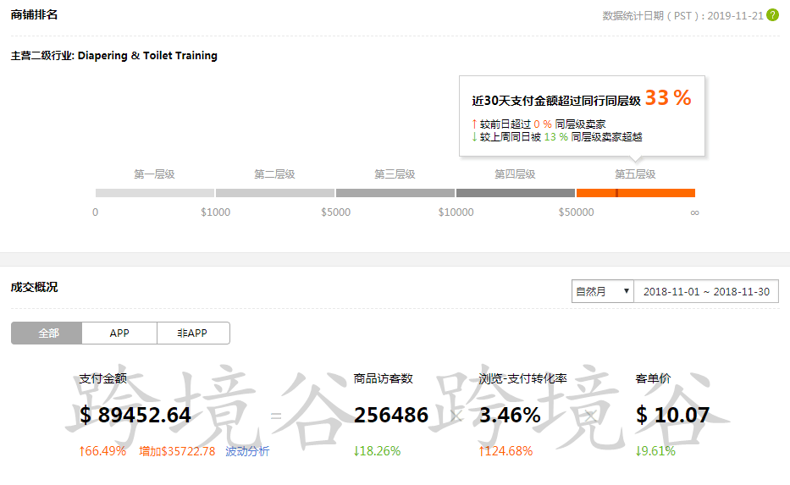Click the 商铺排名 heading

pos(34,14)
